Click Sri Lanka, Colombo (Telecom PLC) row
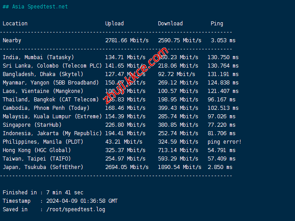The width and height of the screenshot is (295, 221). point(52,66)
